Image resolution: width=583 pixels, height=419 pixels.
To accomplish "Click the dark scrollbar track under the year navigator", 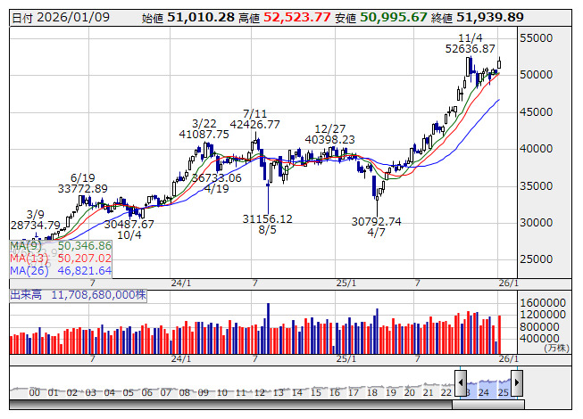I will [230, 404].
